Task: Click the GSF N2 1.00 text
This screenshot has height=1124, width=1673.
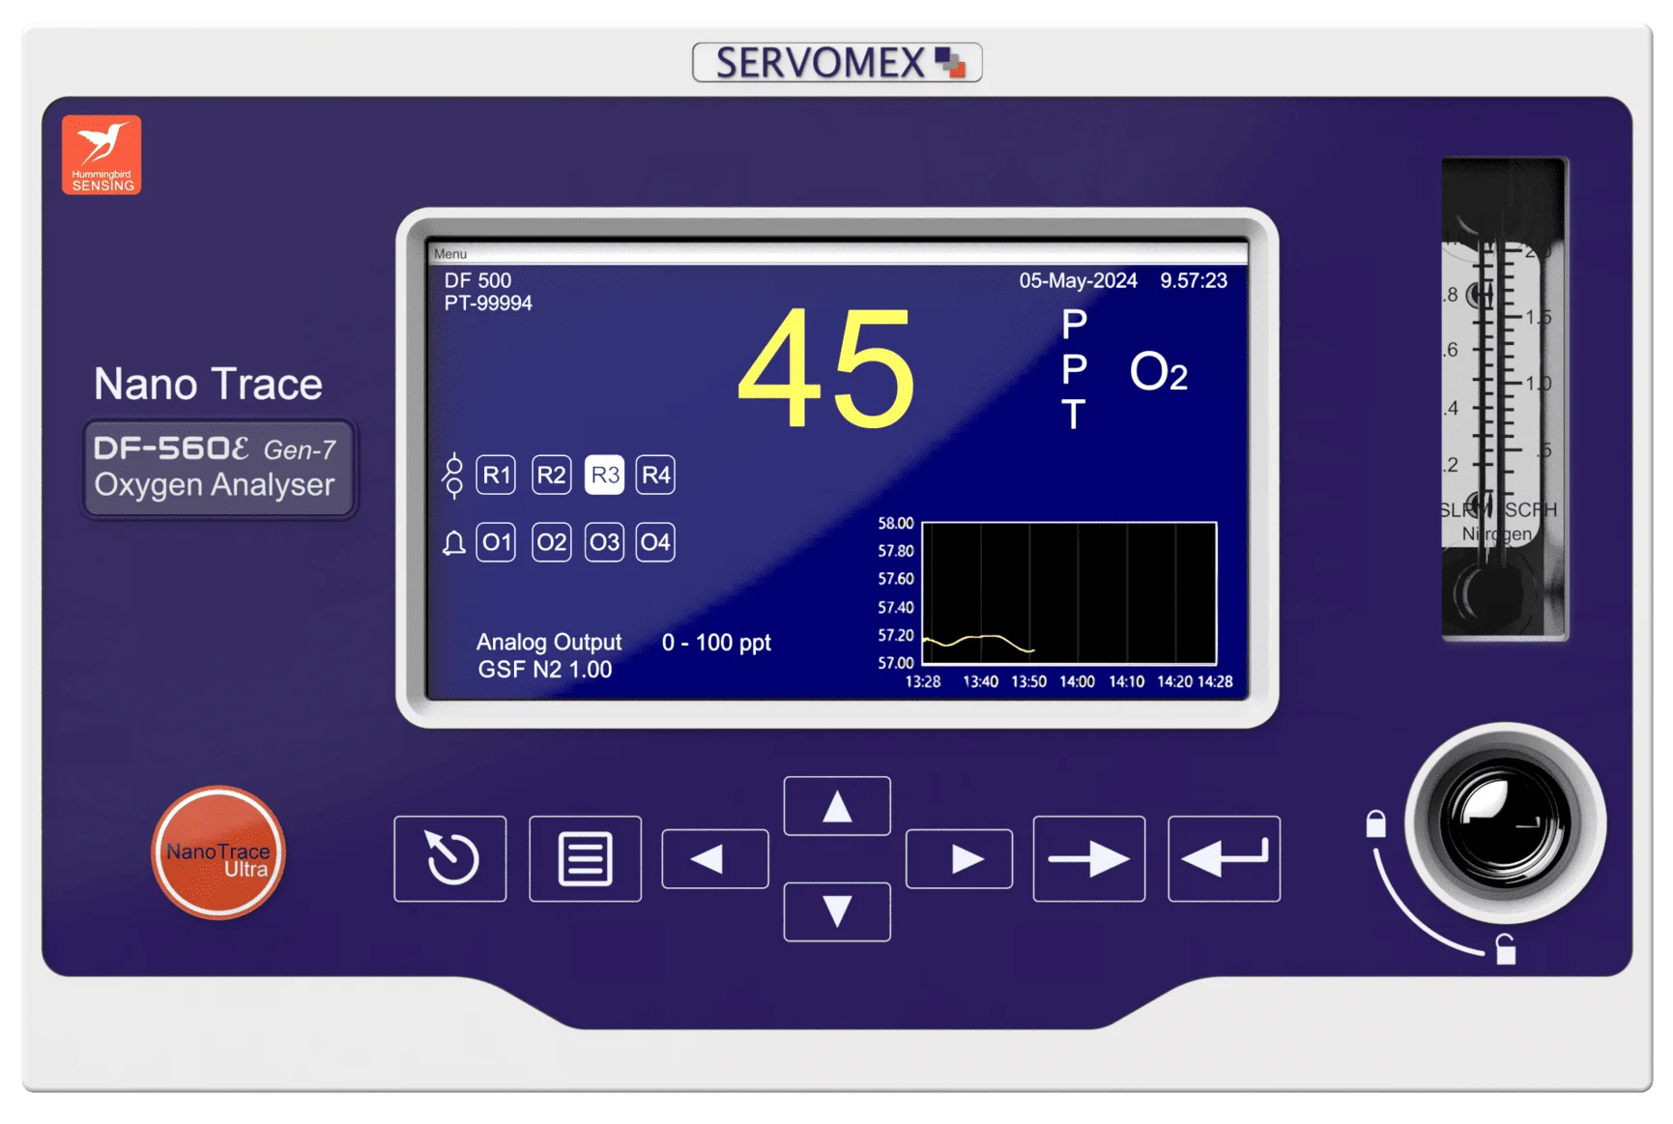Action: point(545,670)
